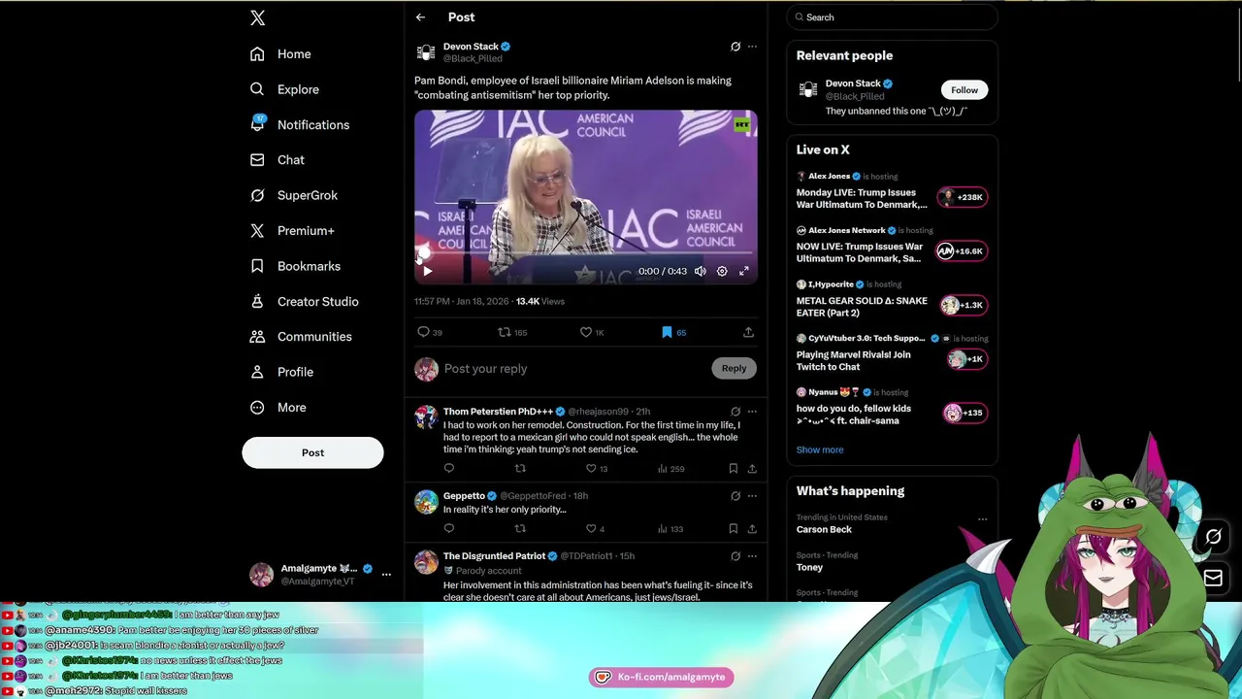This screenshot has height=699, width=1242.
Task: Repost Thom Peterstien's reply
Action: pos(520,469)
